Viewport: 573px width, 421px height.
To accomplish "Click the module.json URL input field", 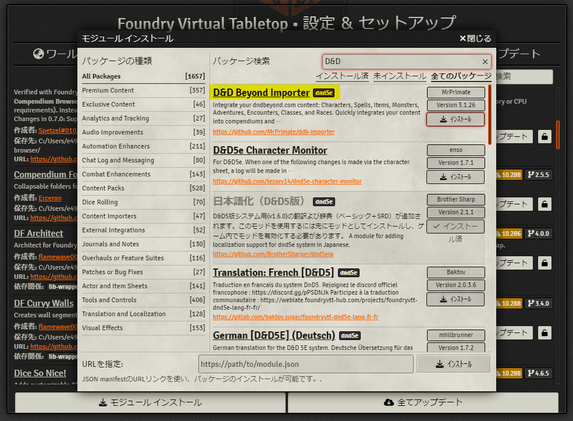I will tap(306, 364).
